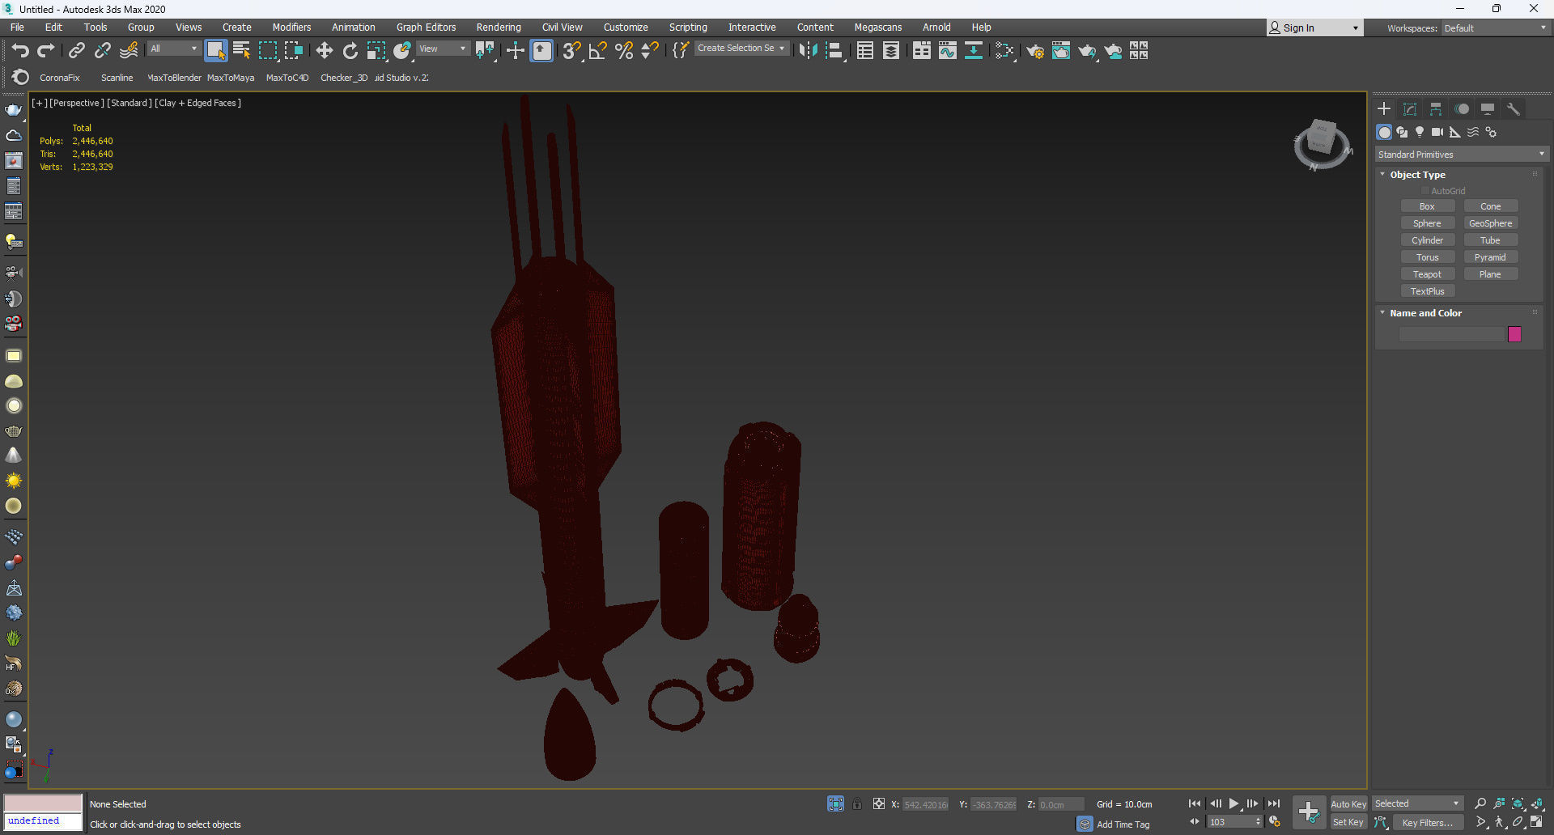
Task: Toggle the 3D Snaps button
Action: pos(571,51)
